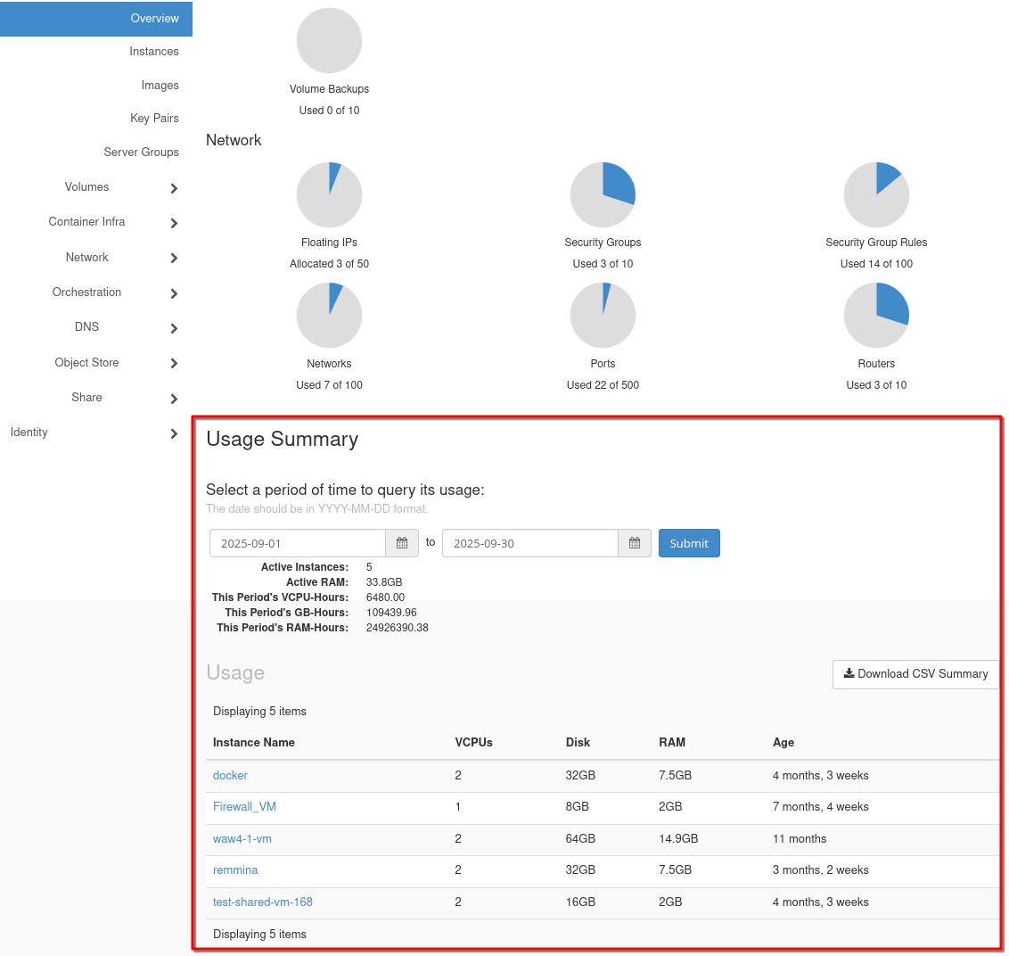The width and height of the screenshot is (1009, 956).
Task: Go to Key Pairs page
Action: click(154, 119)
